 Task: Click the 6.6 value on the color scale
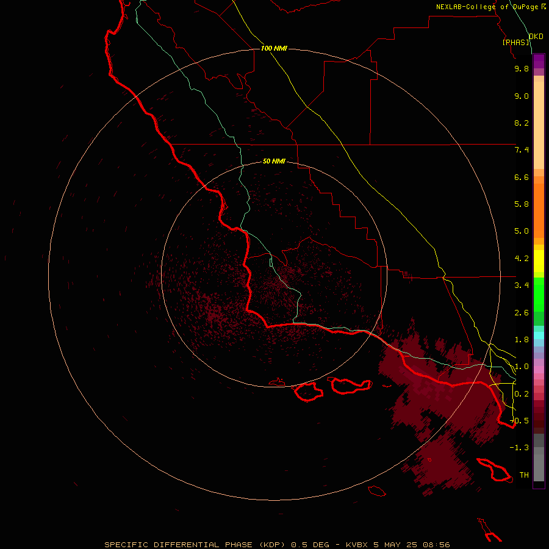522,177
